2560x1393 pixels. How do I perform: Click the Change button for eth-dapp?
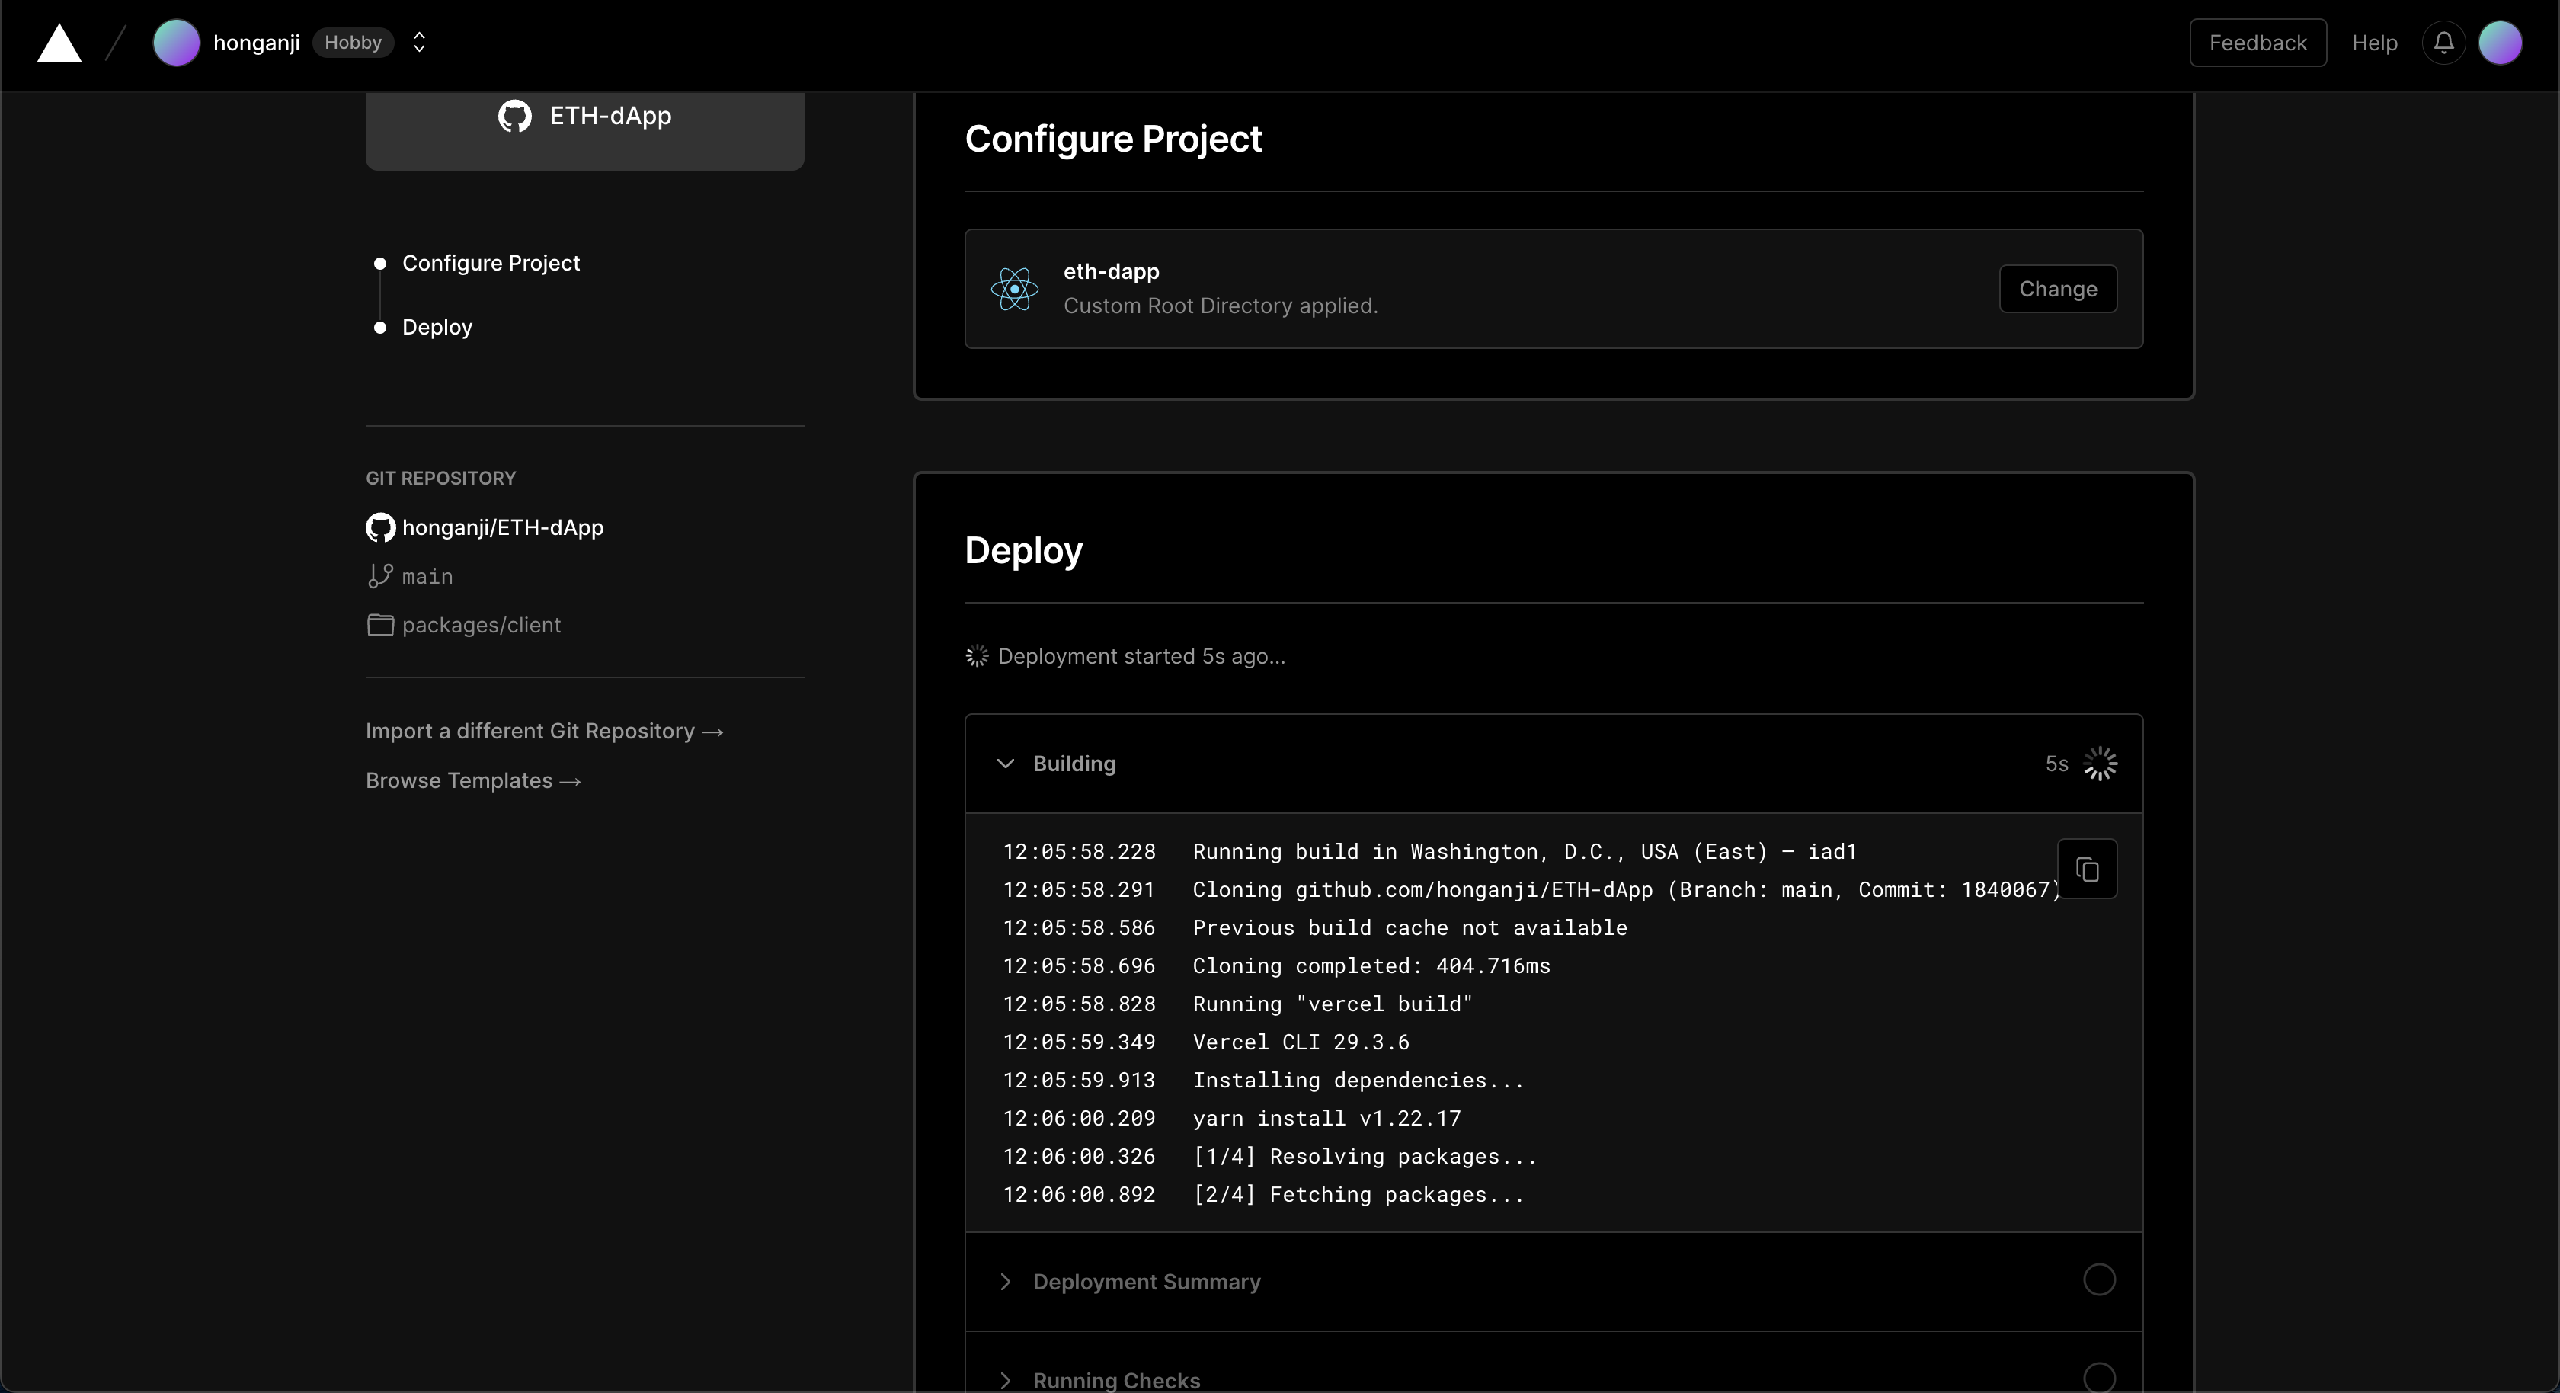(x=2057, y=288)
